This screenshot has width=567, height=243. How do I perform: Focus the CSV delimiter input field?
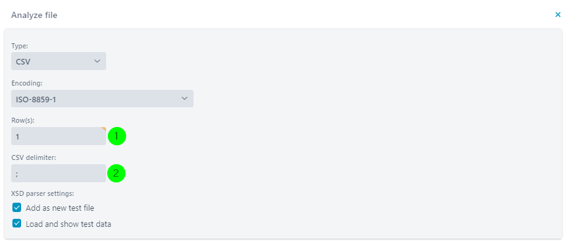58,174
